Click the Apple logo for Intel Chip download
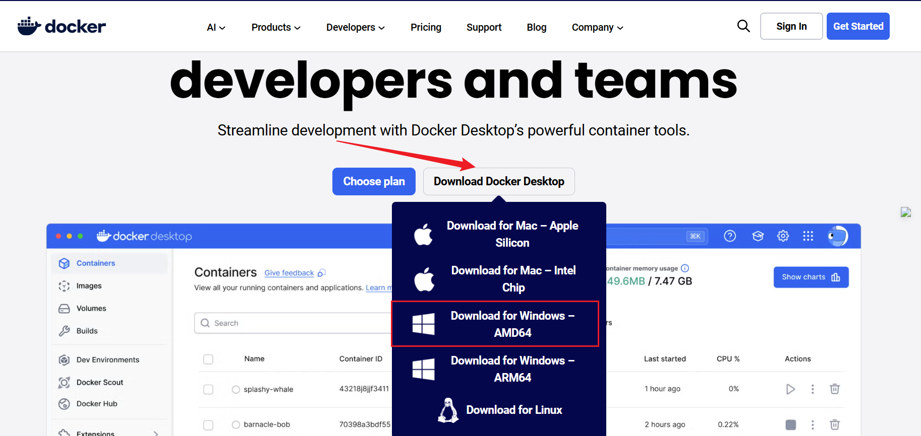Viewport: 921px width, 436px height. coord(424,279)
